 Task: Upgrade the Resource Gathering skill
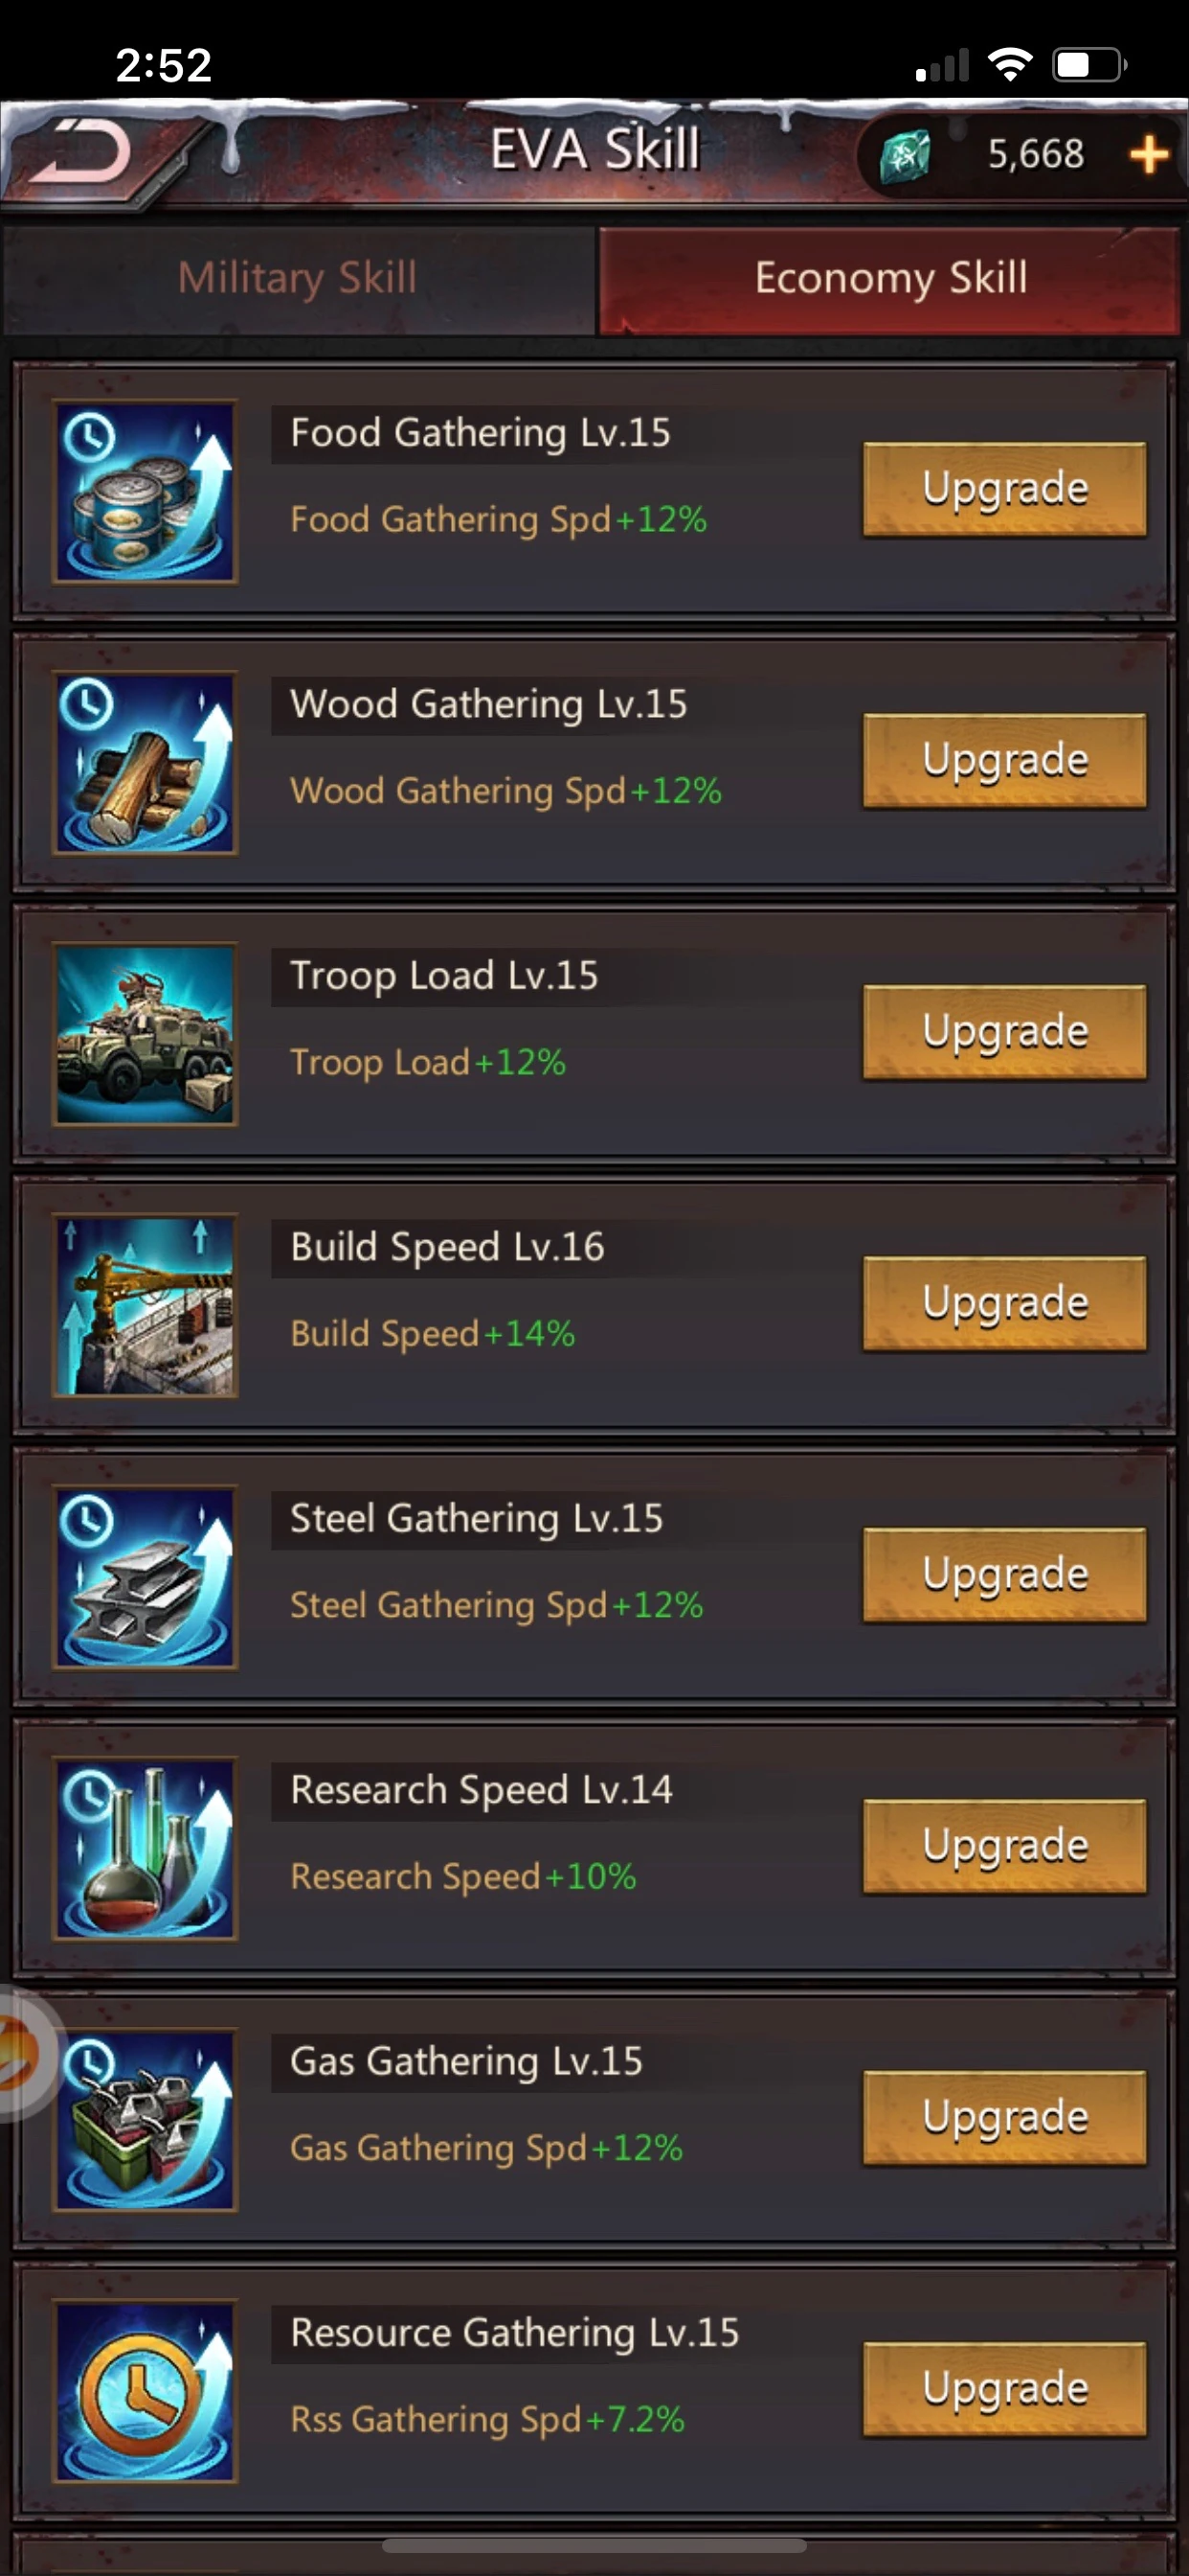pyautogui.click(x=1005, y=2389)
